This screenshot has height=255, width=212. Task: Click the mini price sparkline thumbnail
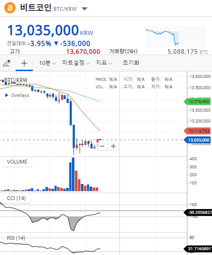tap(175, 36)
